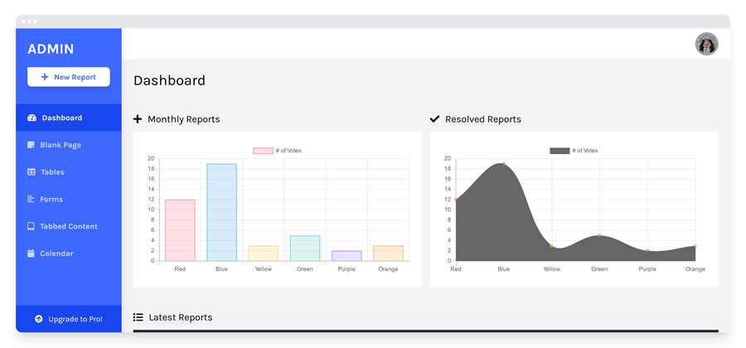Click the Calendar icon in sidebar
Viewport: 746px width, 348px height.
click(x=31, y=254)
